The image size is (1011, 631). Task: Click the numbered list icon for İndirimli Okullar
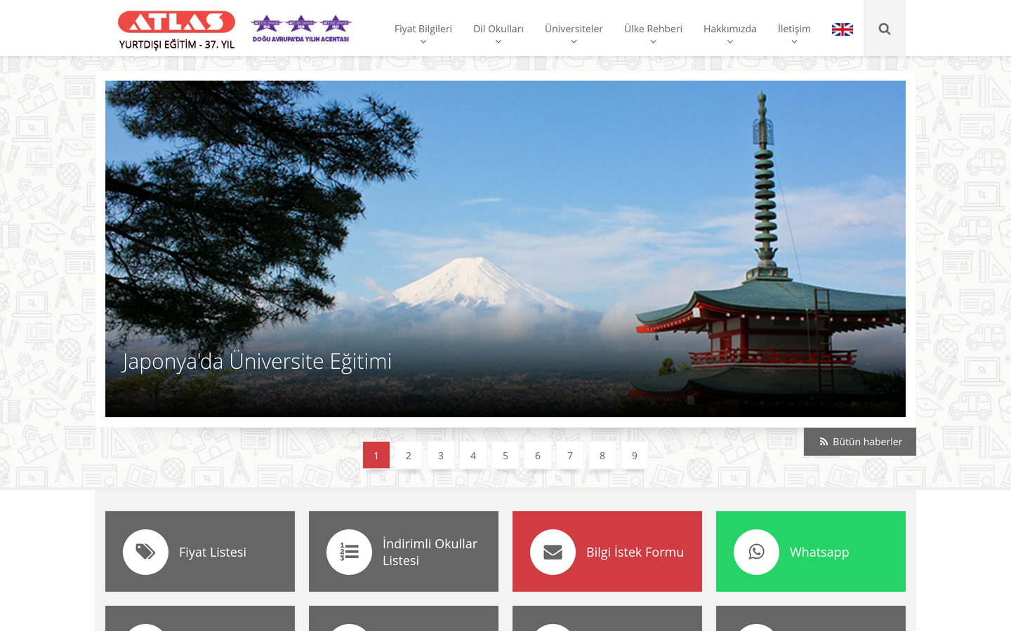[x=349, y=552]
